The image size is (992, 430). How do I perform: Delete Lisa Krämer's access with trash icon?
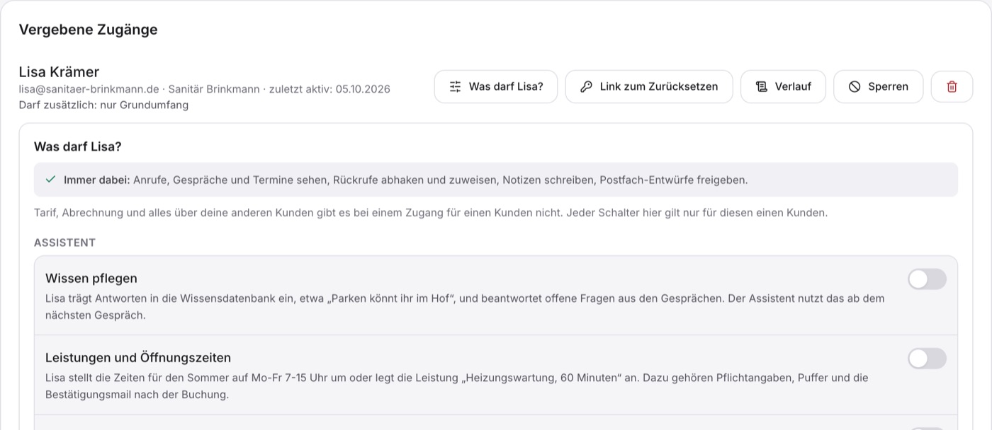point(952,86)
